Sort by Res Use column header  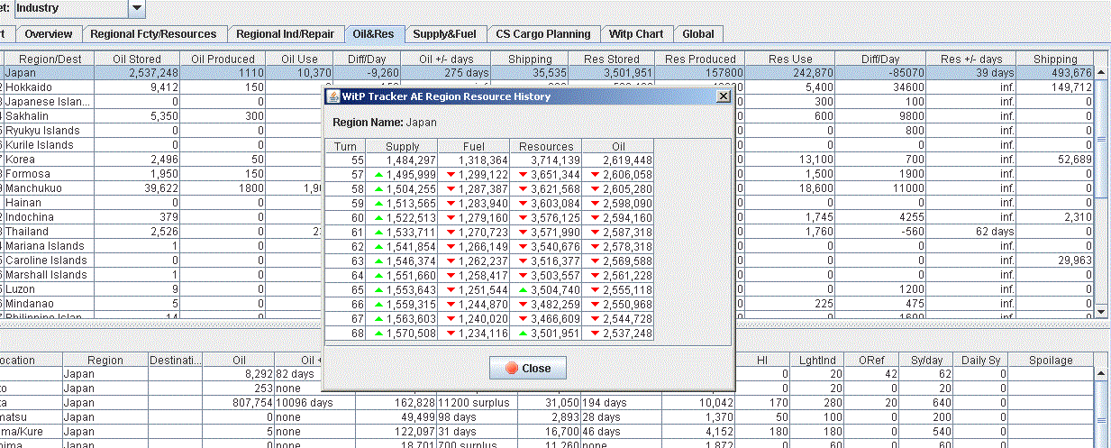(x=790, y=59)
